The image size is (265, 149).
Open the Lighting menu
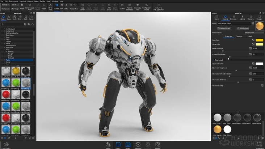click(x=23, y=1)
